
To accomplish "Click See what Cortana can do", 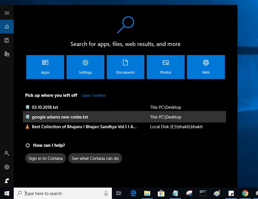I will tap(95, 158).
